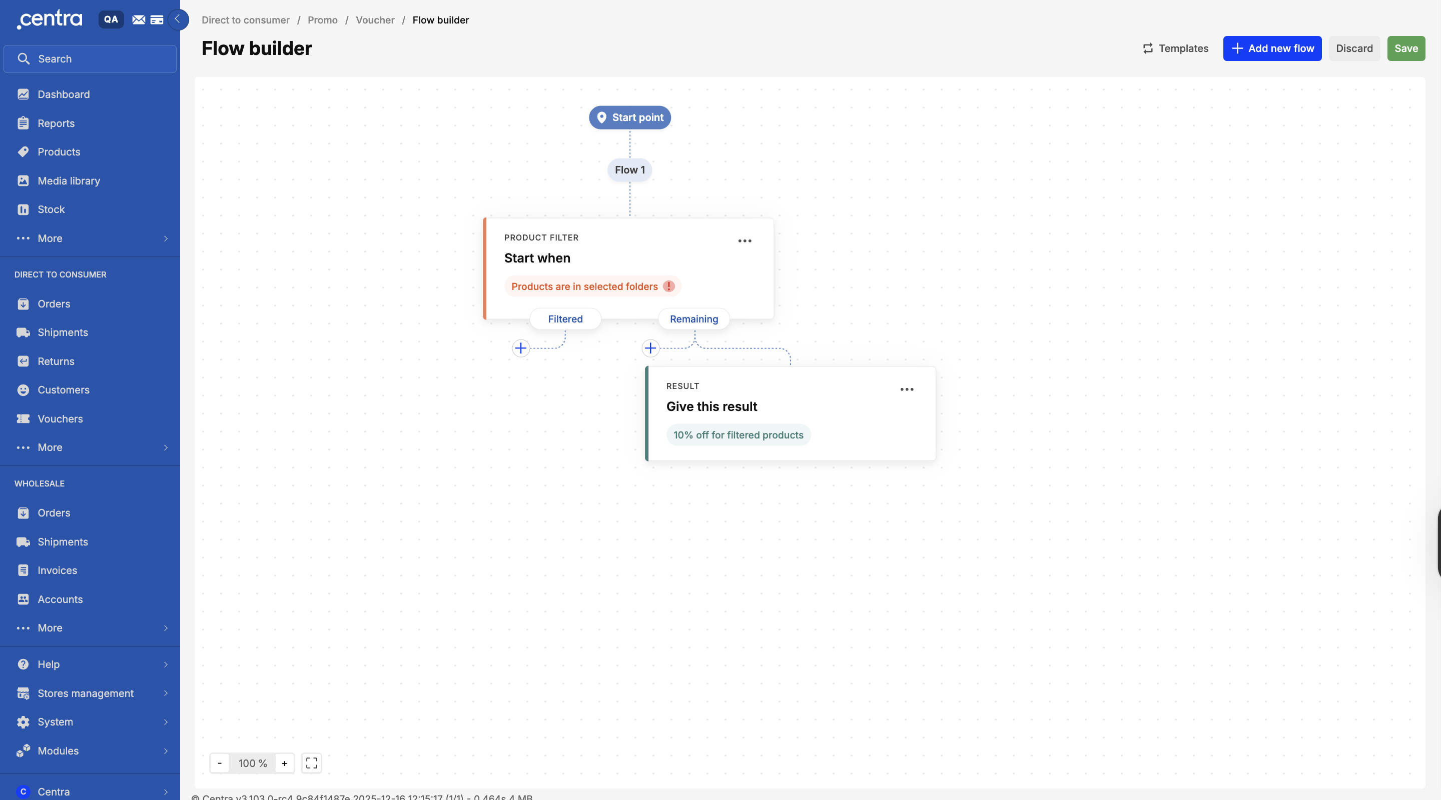Click the fit-to-screen fullscreen icon
This screenshot has width=1441, height=800.
pyautogui.click(x=312, y=763)
